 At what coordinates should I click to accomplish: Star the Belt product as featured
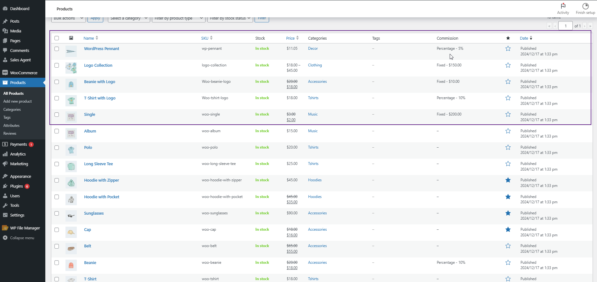pyautogui.click(x=508, y=246)
